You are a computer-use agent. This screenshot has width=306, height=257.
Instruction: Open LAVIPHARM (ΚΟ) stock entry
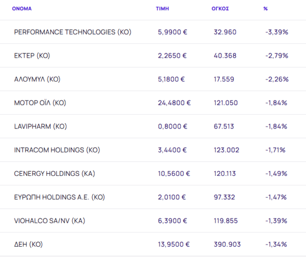click(x=40, y=126)
